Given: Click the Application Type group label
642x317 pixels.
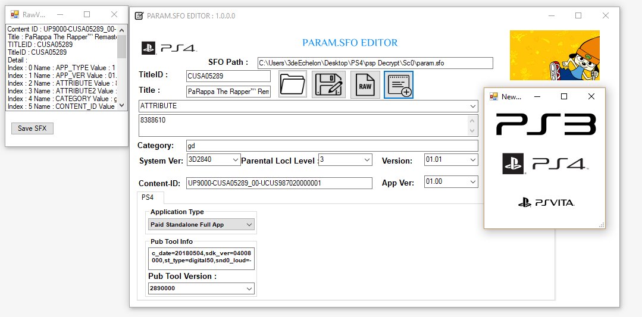Looking at the screenshot, I should [177, 212].
